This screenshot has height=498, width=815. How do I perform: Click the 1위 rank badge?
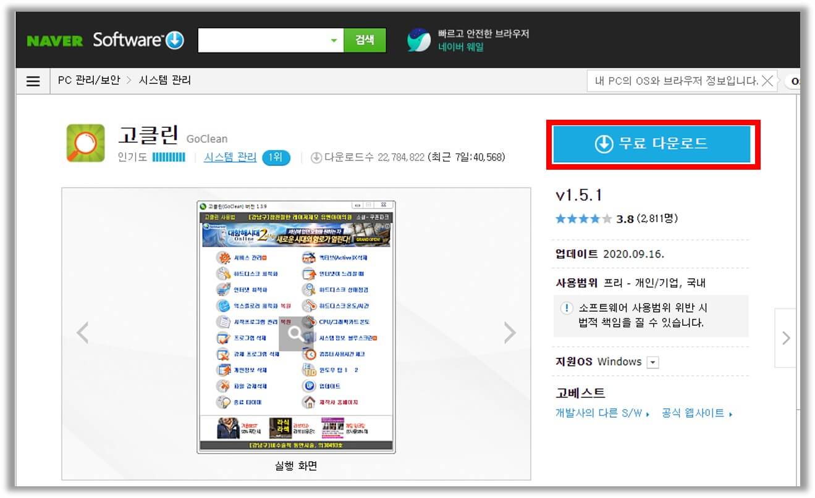276,158
